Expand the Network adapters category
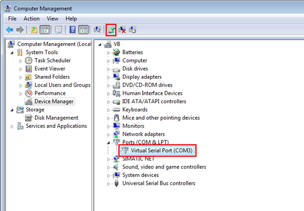The height and width of the screenshot is (211, 304). click(108, 135)
